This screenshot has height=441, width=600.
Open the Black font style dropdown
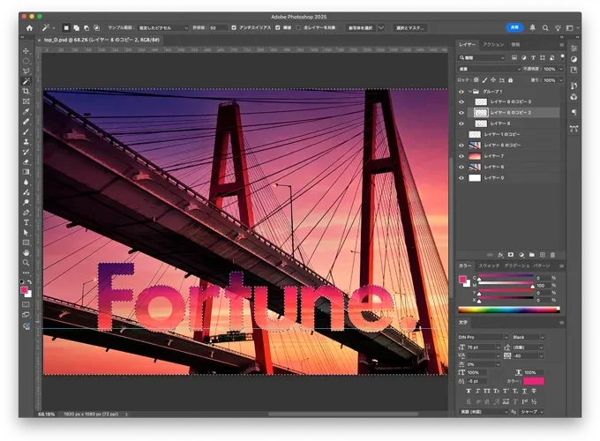point(541,337)
